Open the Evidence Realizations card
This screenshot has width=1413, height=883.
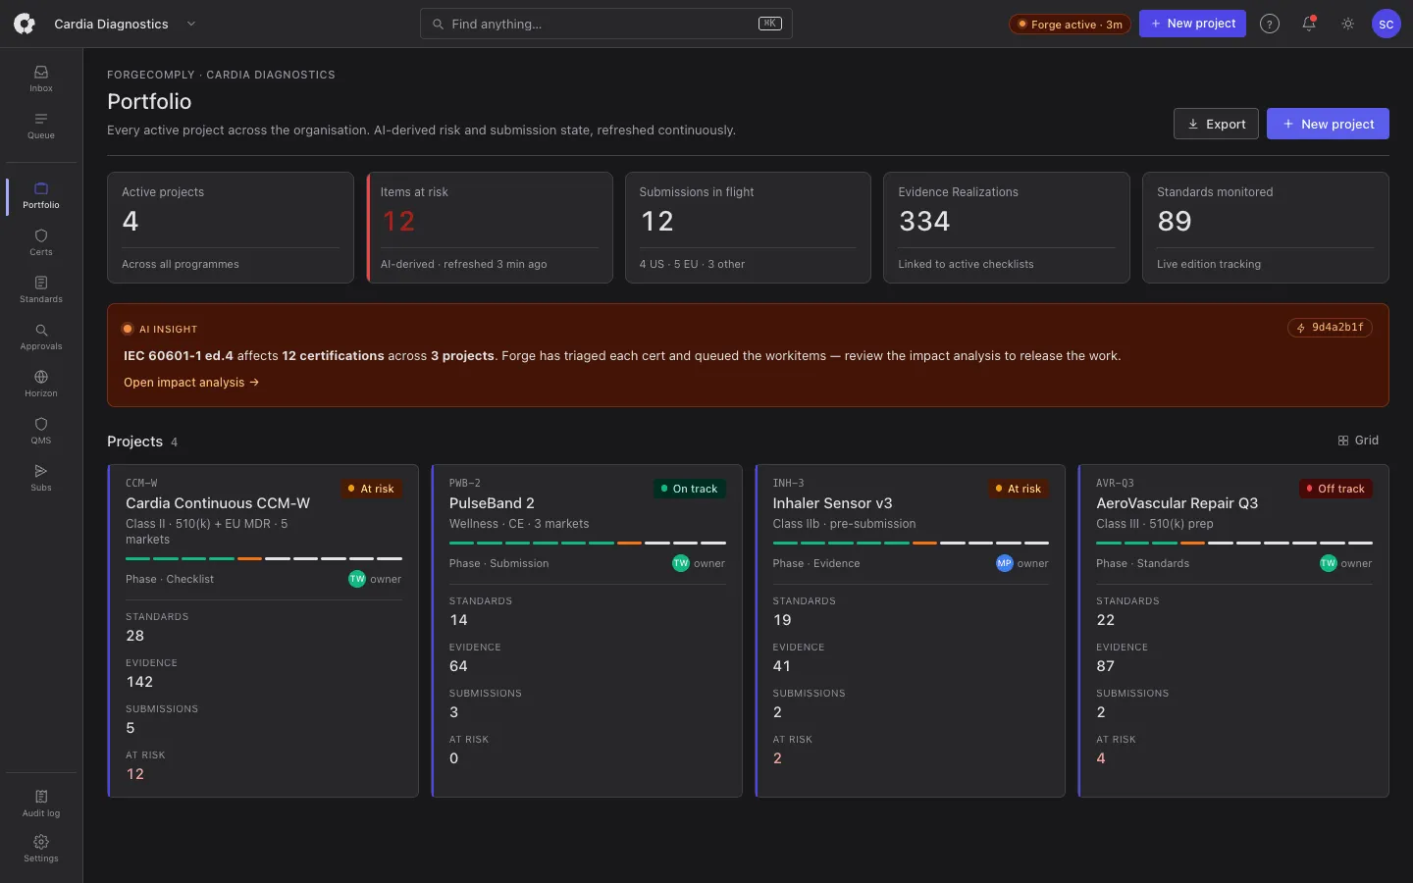click(x=1007, y=228)
